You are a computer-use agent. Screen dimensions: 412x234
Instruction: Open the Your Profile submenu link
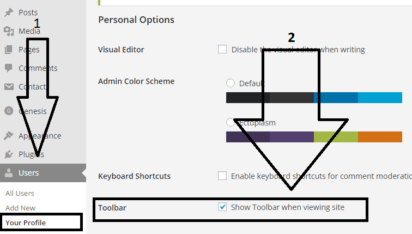26,223
